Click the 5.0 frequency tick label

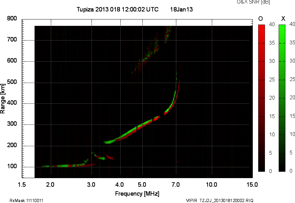click(x=142, y=185)
